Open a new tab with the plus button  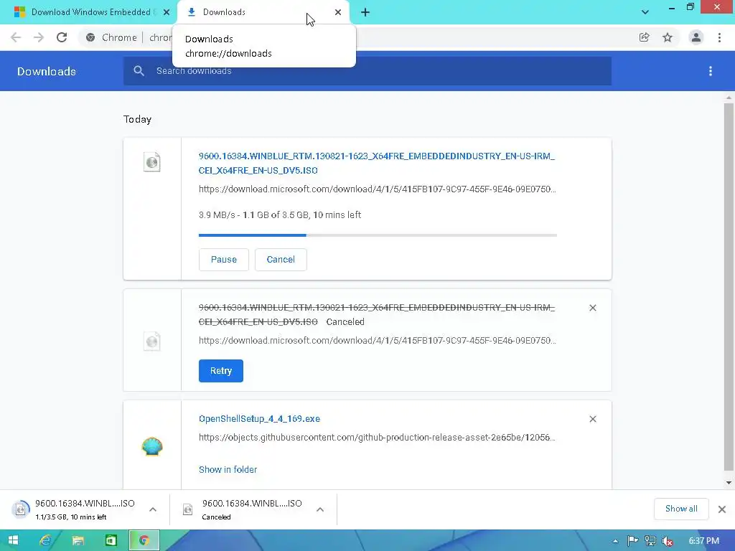click(x=365, y=12)
